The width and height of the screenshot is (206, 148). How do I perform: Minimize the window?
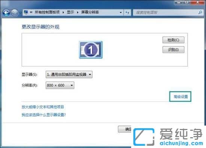(179, 2)
